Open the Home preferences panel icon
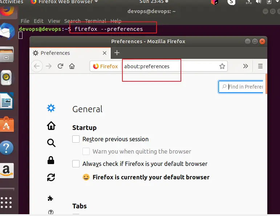The width and height of the screenshot is (280, 216). point(51,126)
